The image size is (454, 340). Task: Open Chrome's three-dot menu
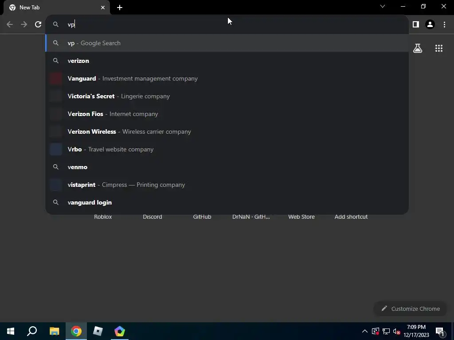(x=444, y=25)
